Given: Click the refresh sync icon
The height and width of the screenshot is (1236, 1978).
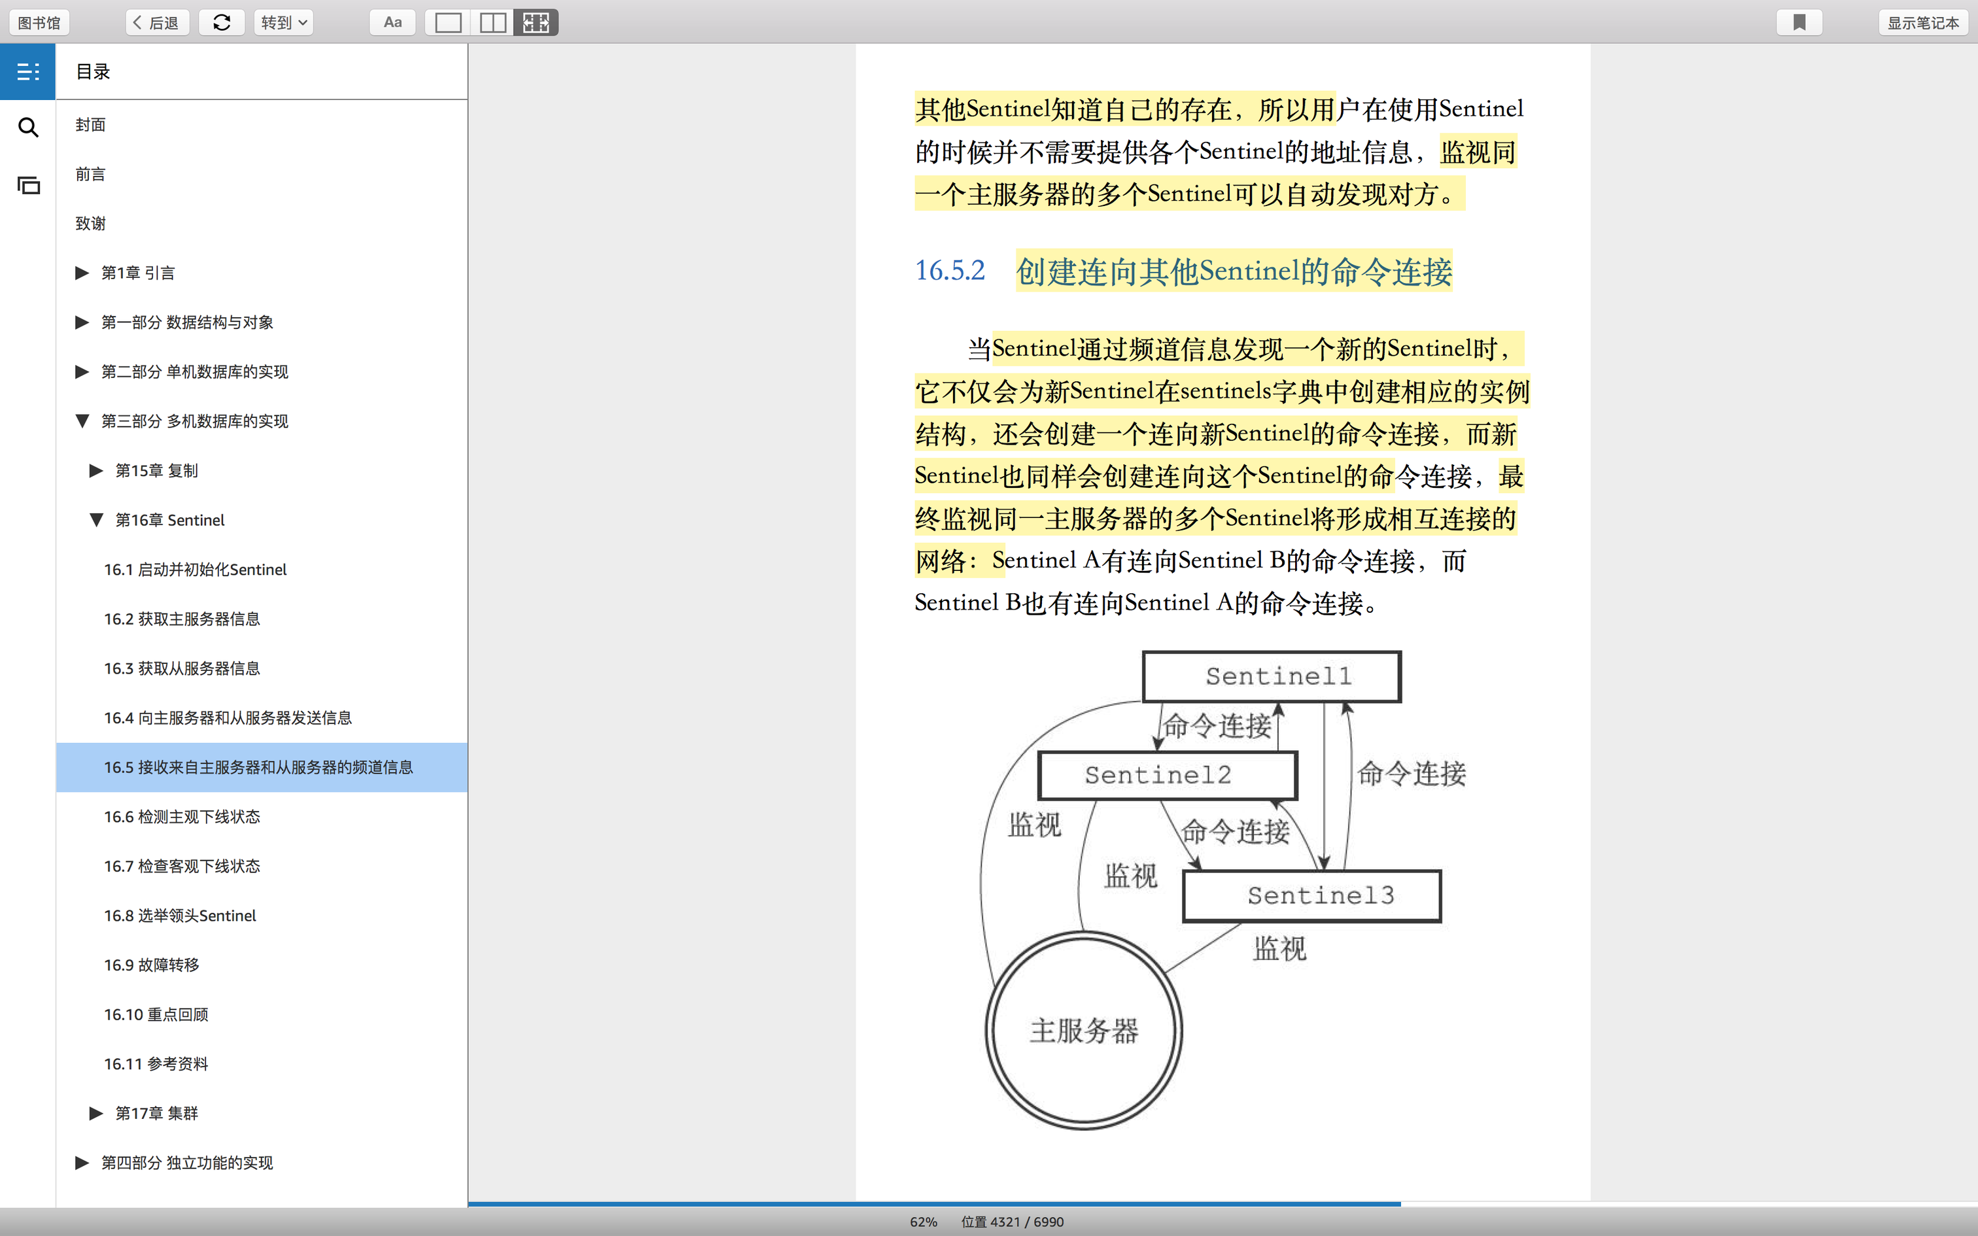Looking at the screenshot, I should pos(222,23).
